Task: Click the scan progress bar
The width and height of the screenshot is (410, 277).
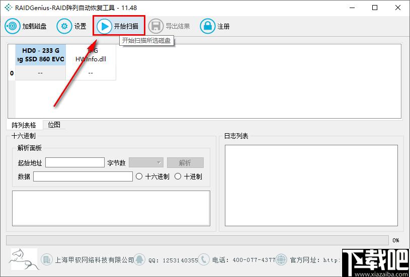Action: [x=197, y=240]
